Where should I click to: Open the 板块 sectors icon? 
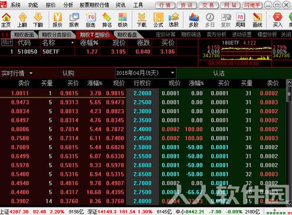(x=123, y=20)
